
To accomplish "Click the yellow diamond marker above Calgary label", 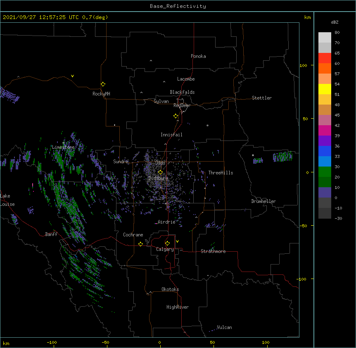I will pos(167,243).
